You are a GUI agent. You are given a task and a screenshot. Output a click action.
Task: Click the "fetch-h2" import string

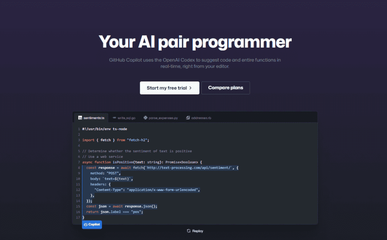138,140
